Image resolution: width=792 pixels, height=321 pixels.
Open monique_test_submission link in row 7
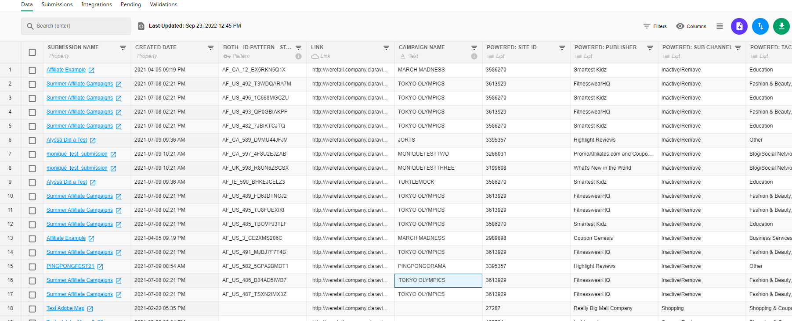(77, 154)
